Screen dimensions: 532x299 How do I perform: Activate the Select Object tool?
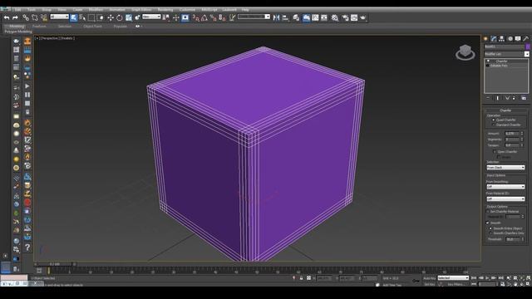74,17
